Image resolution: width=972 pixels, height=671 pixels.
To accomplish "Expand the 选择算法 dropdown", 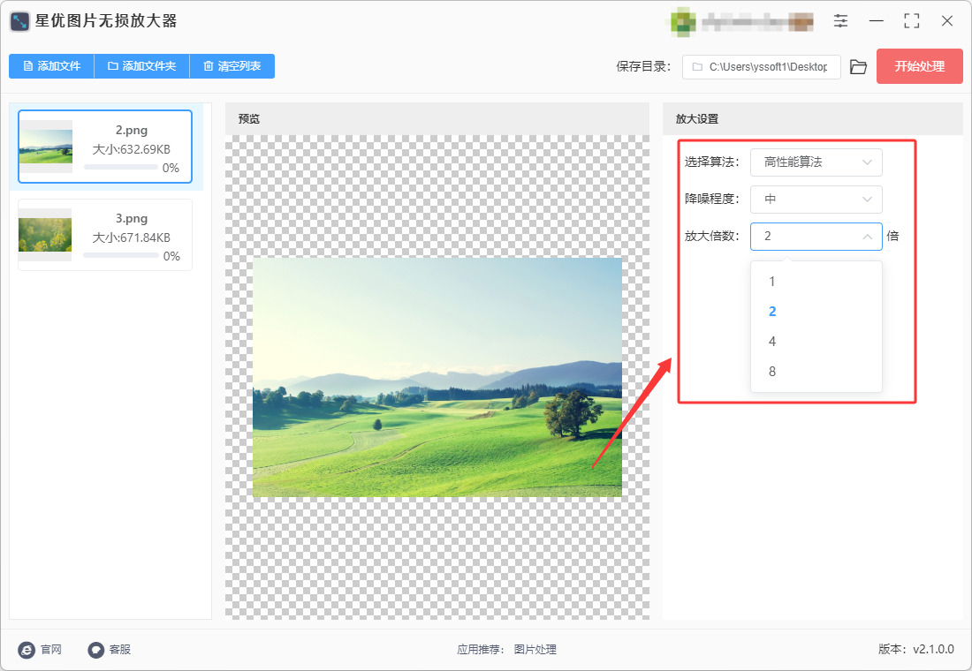I will tap(816, 162).
